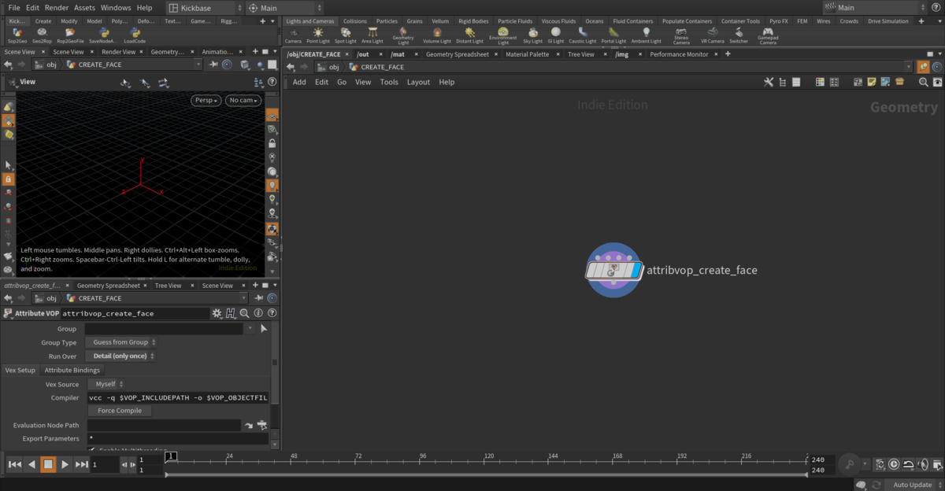Viewport: 945px width, 491px height.
Task: Toggle the pin on the scene view pane
Action: [x=215, y=65]
